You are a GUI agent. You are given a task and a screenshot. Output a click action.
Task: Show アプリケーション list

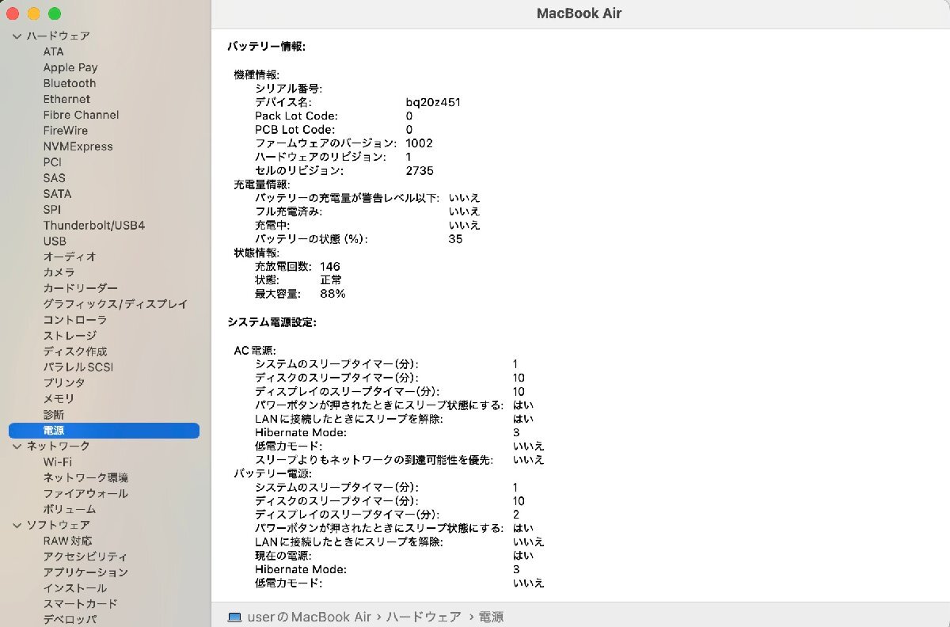click(85, 572)
